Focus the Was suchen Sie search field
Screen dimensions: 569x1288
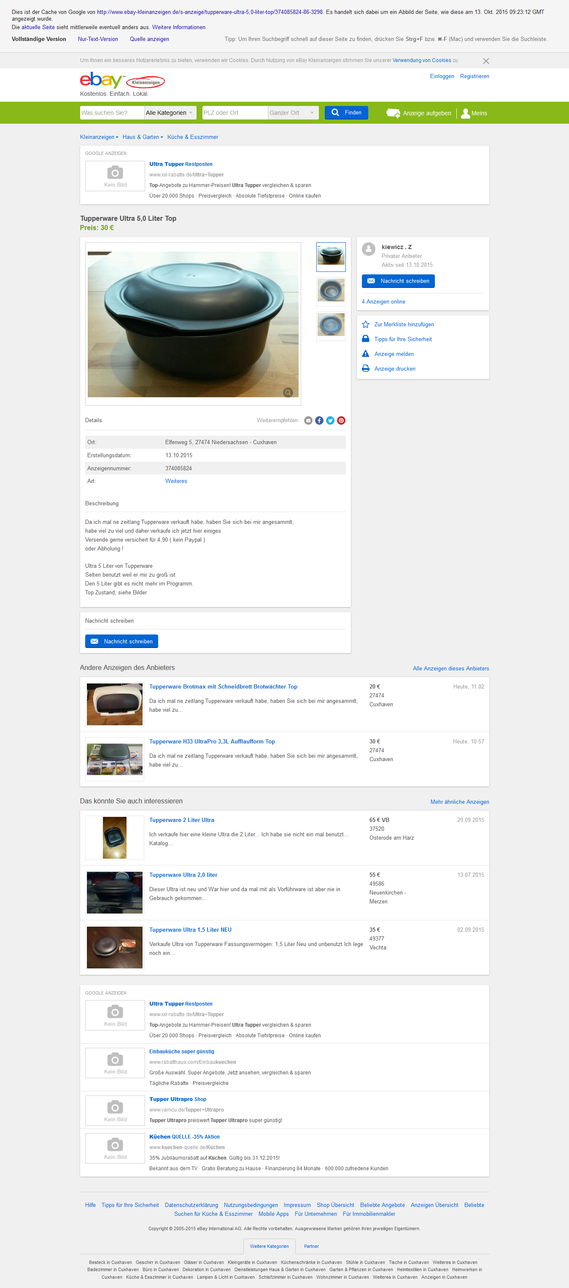coord(112,113)
